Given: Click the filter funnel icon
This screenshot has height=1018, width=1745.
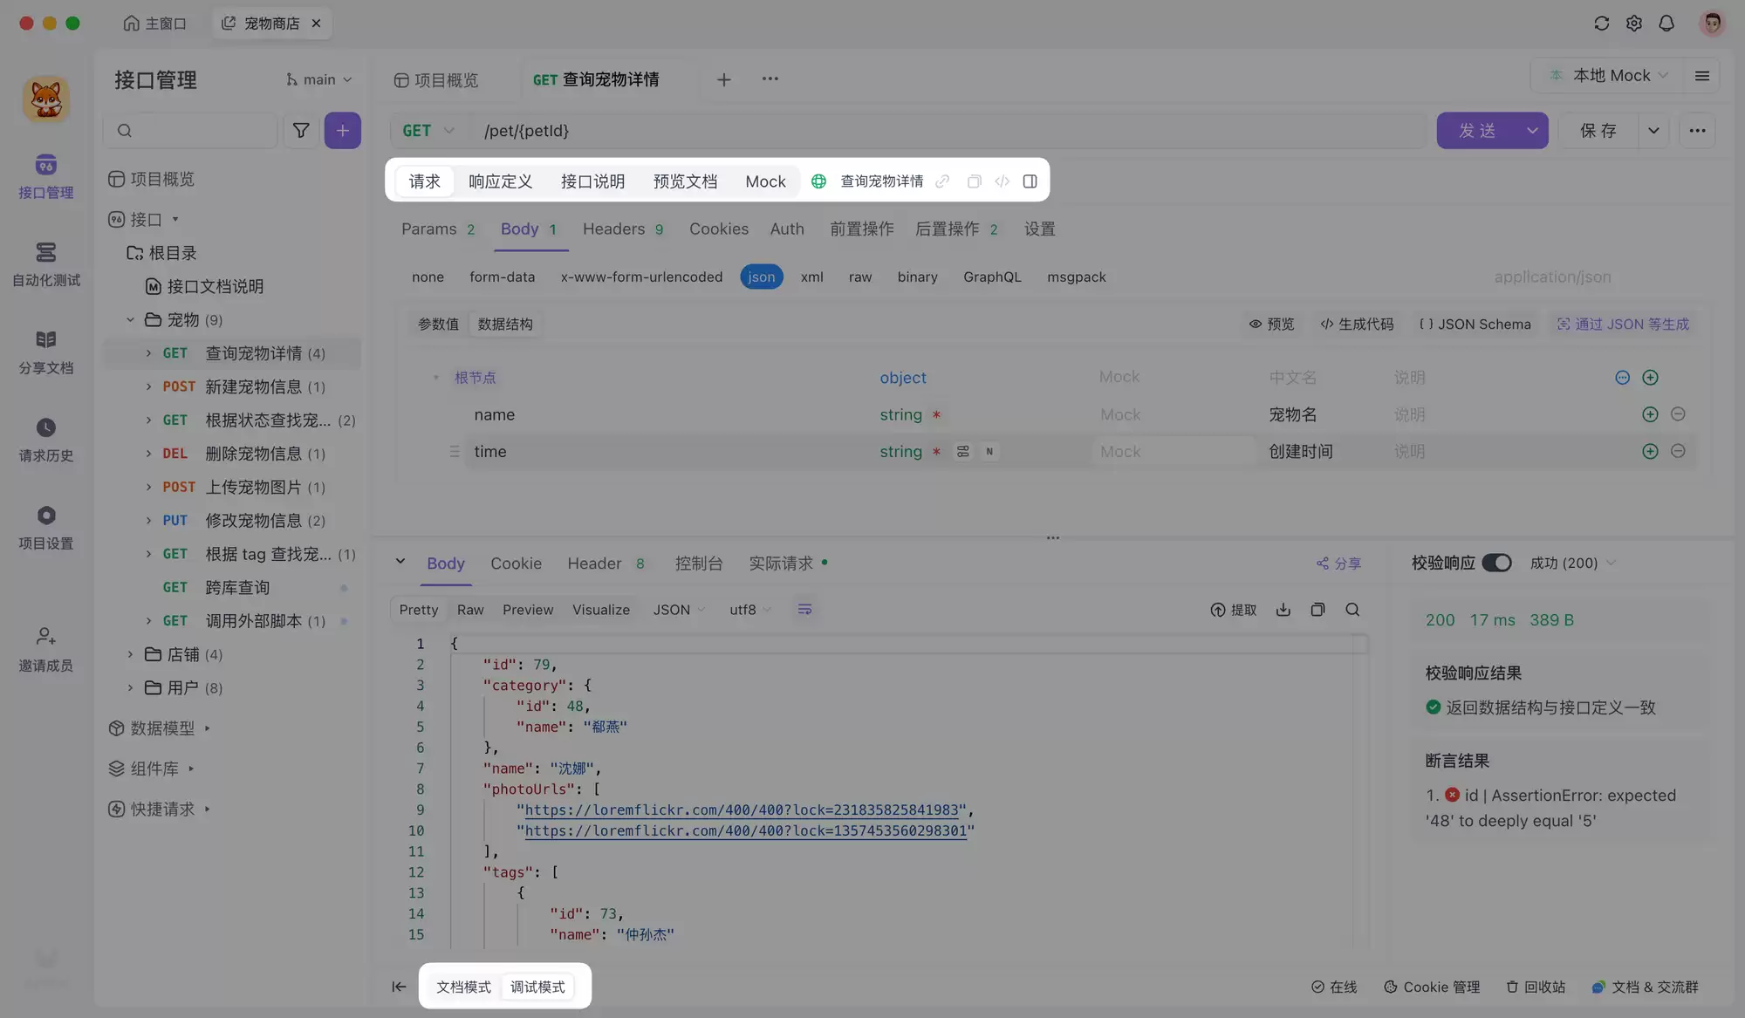Looking at the screenshot, I should 301,130.
